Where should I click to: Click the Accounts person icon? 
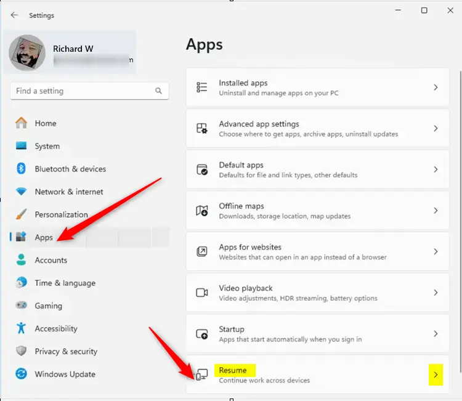tap(21, 259)
